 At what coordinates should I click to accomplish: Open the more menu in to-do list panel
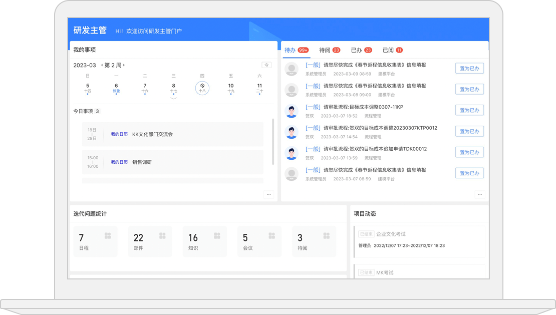(x=479, y=194)
